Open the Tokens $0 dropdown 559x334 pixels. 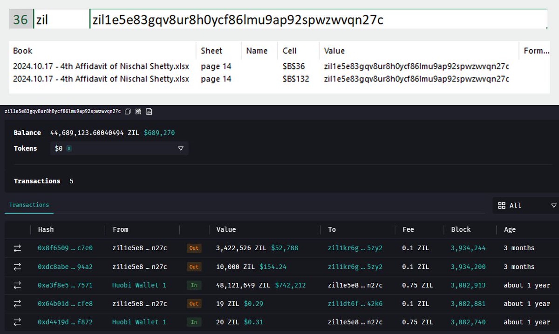[x=119, y=148]
